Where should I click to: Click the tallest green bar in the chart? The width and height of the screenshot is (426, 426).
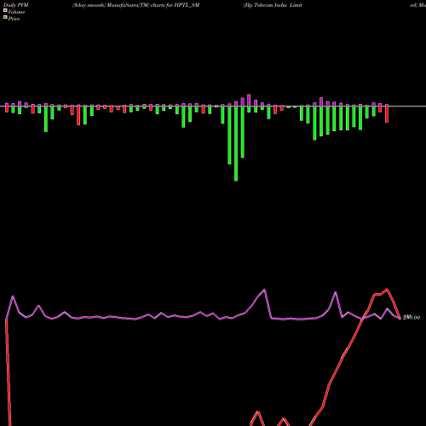tap(236, 143)
